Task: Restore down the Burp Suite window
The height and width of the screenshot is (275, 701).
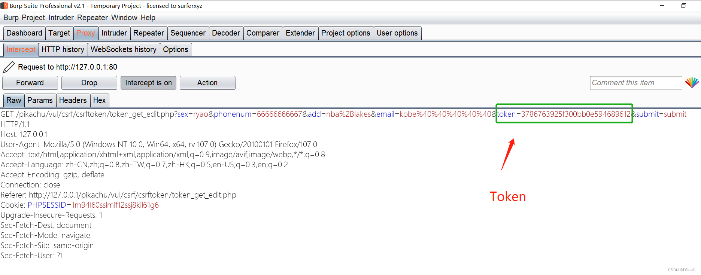Action: point(683,6)
